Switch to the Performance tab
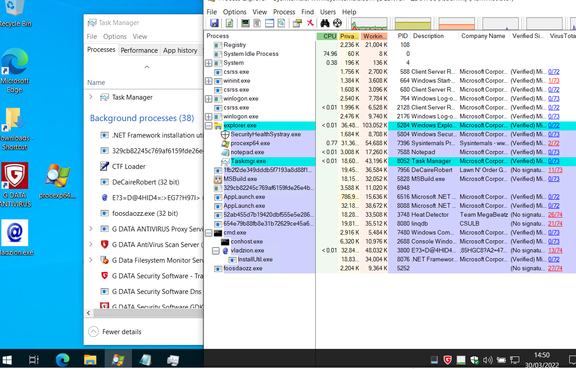Viewport: 576px width, 369px height. [139, 50]
